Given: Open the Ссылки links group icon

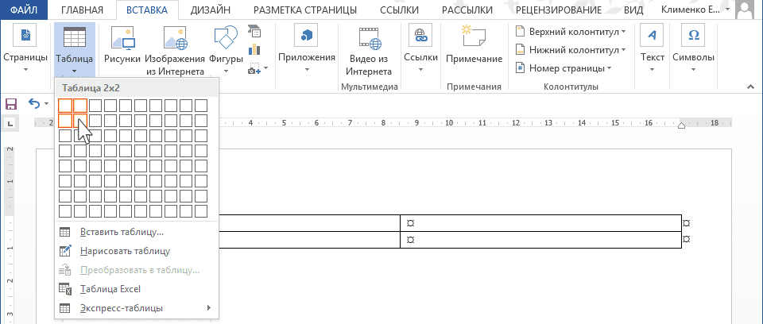Looking at the screenshot, I should pos(420,37).
